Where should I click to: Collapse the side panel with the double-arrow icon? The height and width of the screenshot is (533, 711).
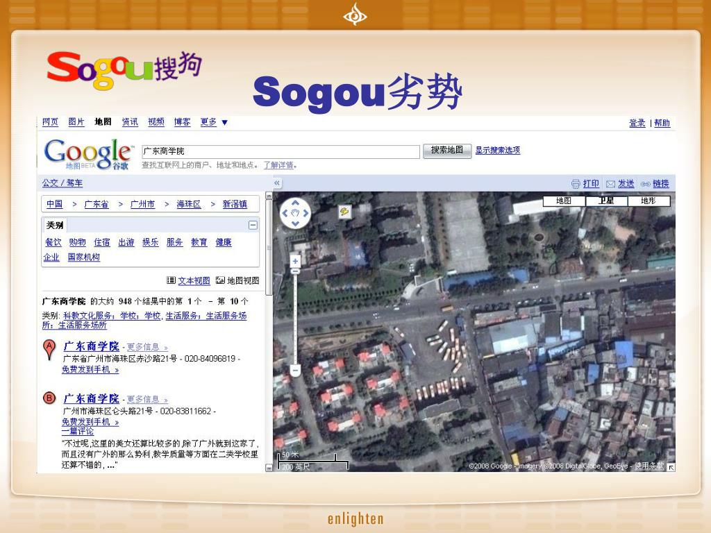click(x=277, y=183)
